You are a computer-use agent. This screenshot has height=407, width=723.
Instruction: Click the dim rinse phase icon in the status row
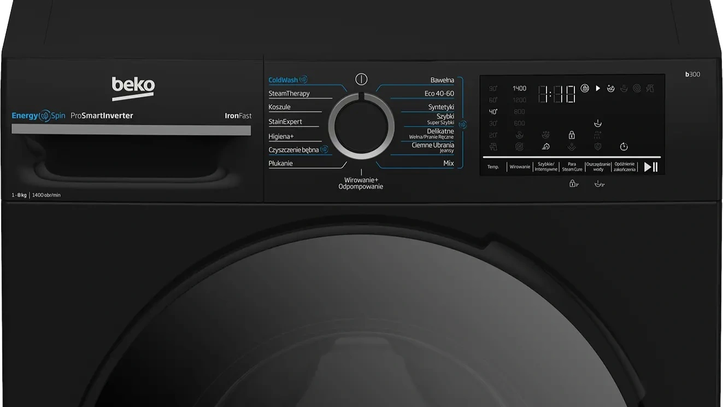point(624,88)
